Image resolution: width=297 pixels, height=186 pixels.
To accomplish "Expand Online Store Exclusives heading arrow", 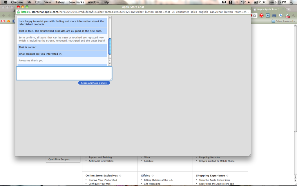I will coord(120,176).
